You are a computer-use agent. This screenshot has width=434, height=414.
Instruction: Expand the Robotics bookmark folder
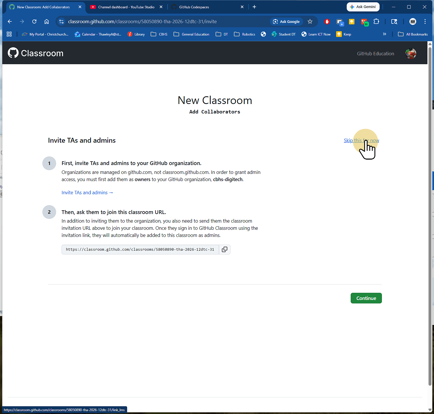coord(245,34)
